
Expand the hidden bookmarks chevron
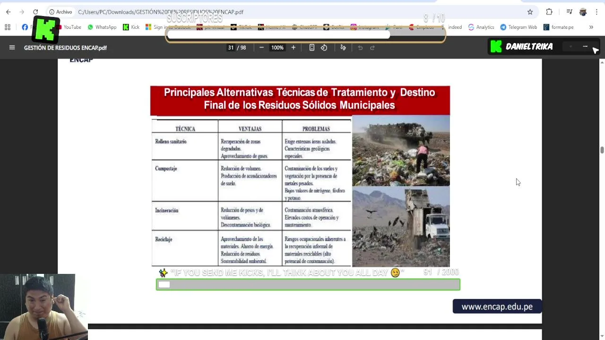[591, 27]
